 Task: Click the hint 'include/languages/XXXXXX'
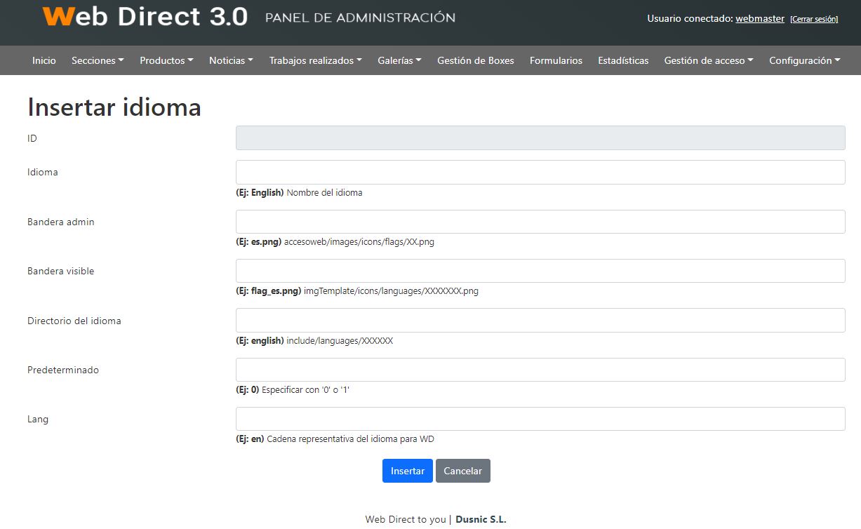340,341
